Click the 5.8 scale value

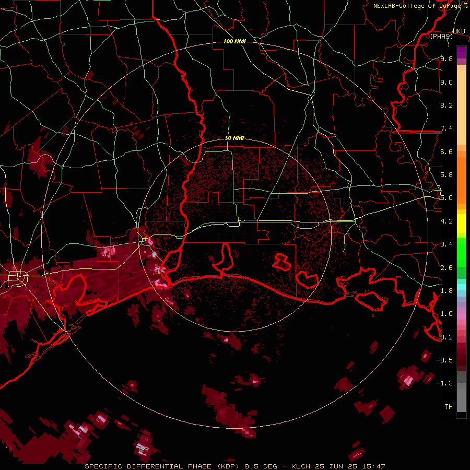click(x=446, y=175)
